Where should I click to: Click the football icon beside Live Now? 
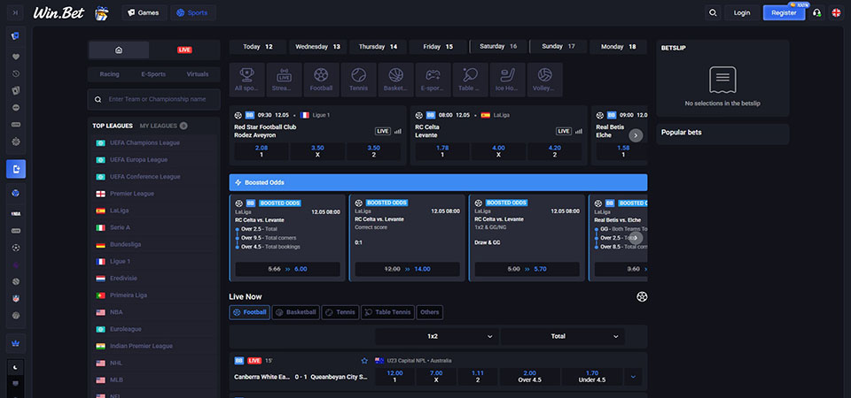[x=642, y=297]
